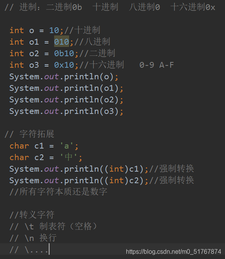Image resolution: width=225 pixels, height=259 pixels.
Task: Click the comment \n 换行
Action: (x=33, y=238)
